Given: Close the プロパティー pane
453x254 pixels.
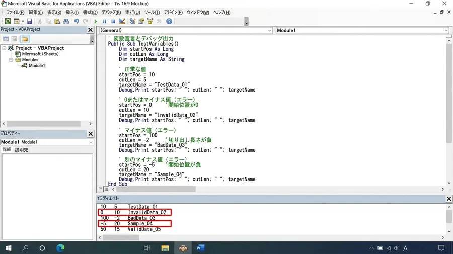Looking at the screenshot, I should (91, 134).
